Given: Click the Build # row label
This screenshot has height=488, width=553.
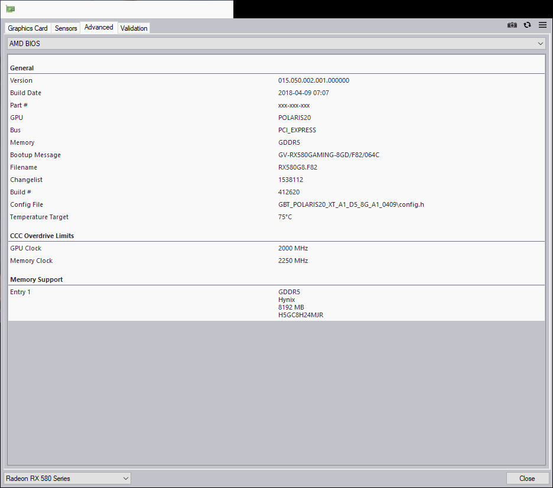Looking at the screenshot, I should pyautogui.click(x=21, y=192).
